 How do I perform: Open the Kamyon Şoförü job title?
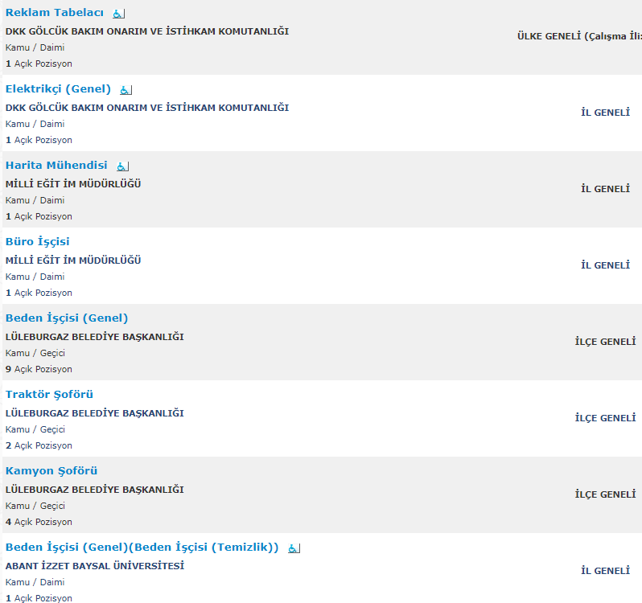click(x=51, y=471)
